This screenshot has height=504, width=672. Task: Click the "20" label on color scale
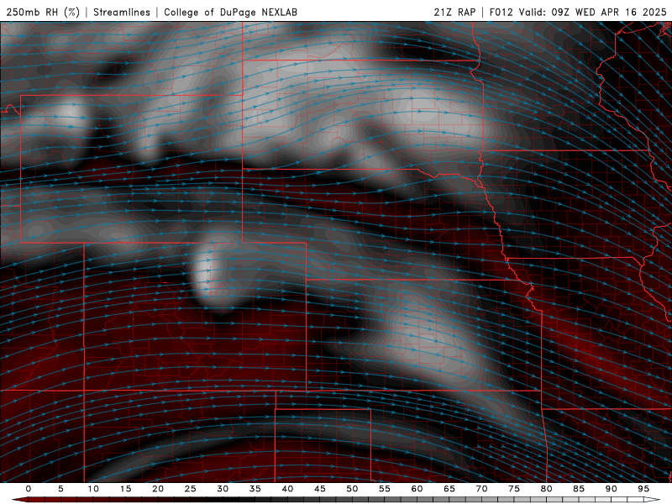pyautogui.click(x=158, y=489)
